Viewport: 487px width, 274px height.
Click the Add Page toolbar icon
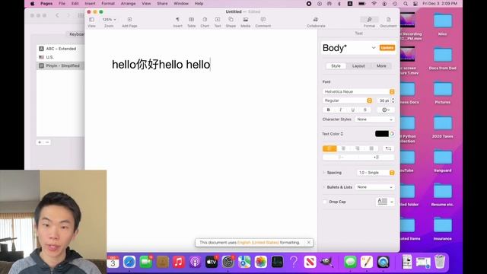[129, 20]
